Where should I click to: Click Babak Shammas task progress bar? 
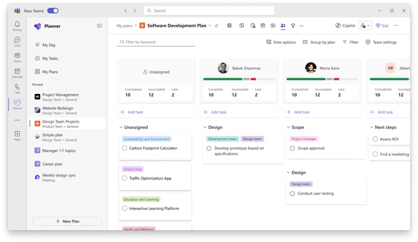click(239, 79)
